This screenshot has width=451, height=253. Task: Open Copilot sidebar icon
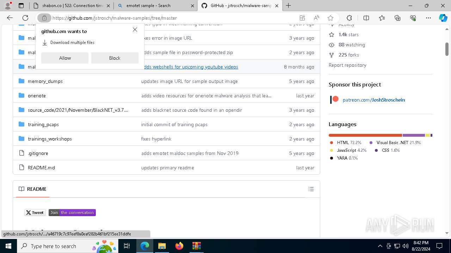443,18
